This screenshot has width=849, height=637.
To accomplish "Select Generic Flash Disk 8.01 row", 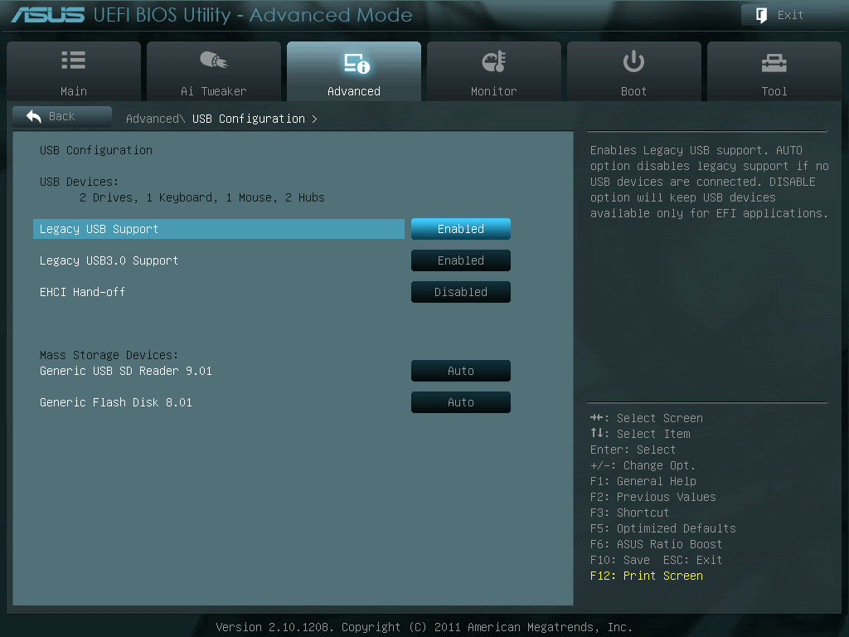I will click(x=219, y=402).
